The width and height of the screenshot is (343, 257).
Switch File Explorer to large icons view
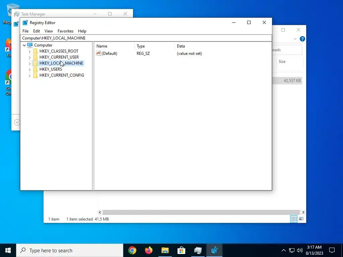[x=301, y=219]
